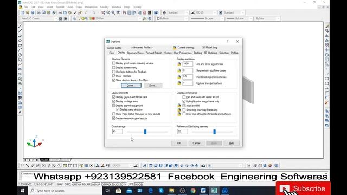This screenshot has height=195, width=347.
Task: Open the layer dropdown showing 2D Plan
Action: click(x=110, y=18)
